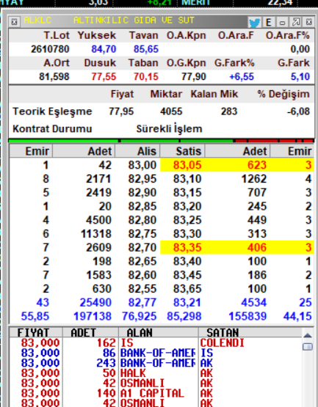Click ask price 83,10
Image resolution: width=318 pixels, height=407 pixels.
coord(187,179)
